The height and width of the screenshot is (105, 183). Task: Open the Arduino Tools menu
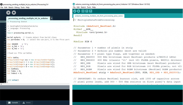tap(89, 7)
